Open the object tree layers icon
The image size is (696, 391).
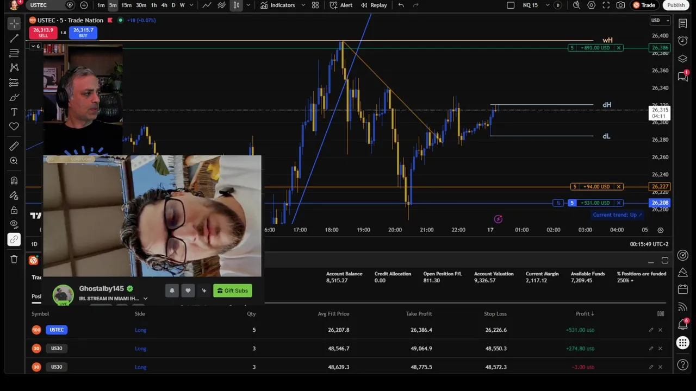[x=683, y=58]
